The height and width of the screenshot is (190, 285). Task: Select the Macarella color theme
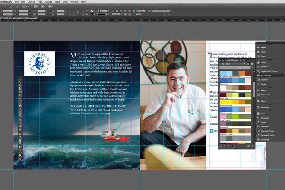236,82
